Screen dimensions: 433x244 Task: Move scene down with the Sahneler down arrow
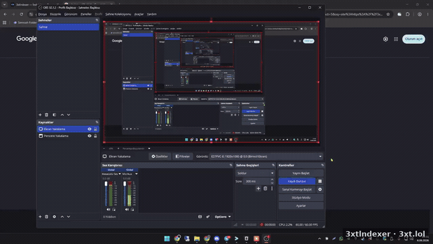point(68,115)
